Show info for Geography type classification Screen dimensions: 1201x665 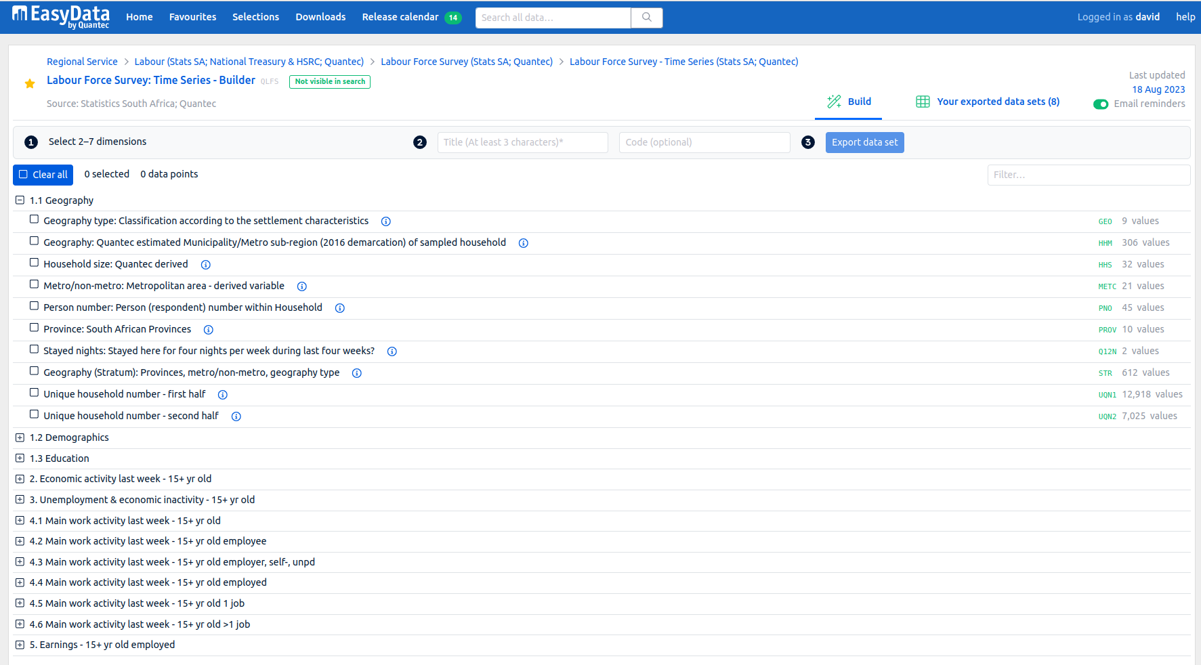tap(386, 221)
